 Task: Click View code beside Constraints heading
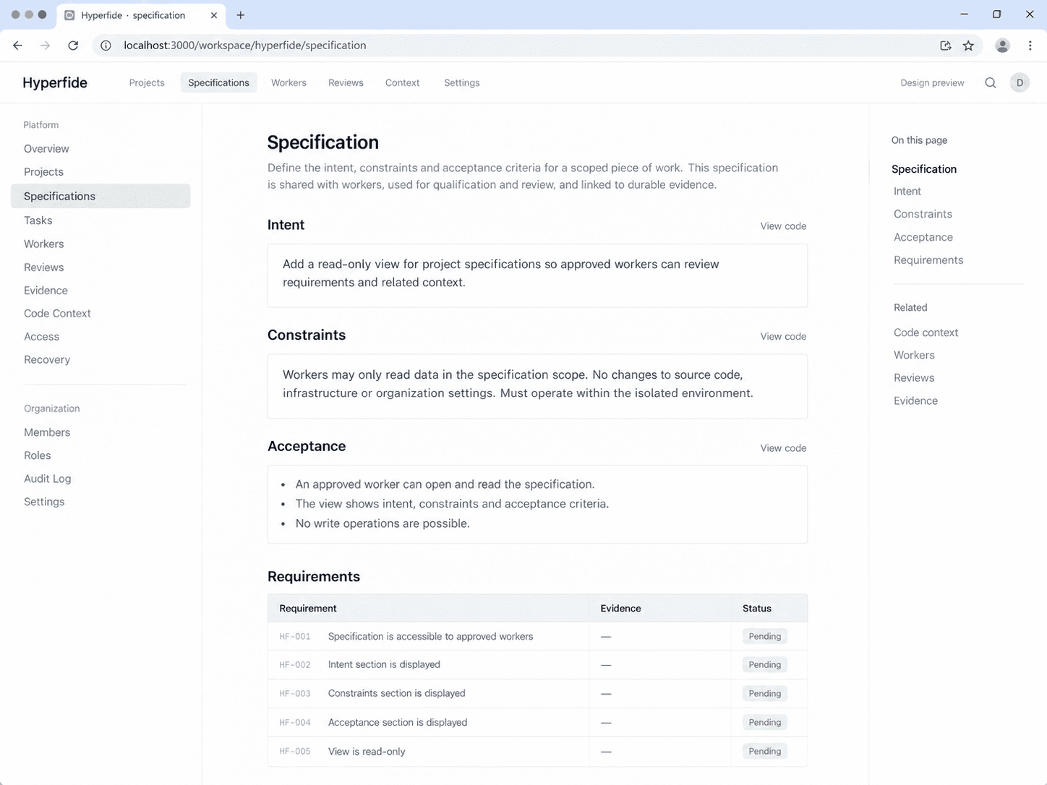pos(783,337)
